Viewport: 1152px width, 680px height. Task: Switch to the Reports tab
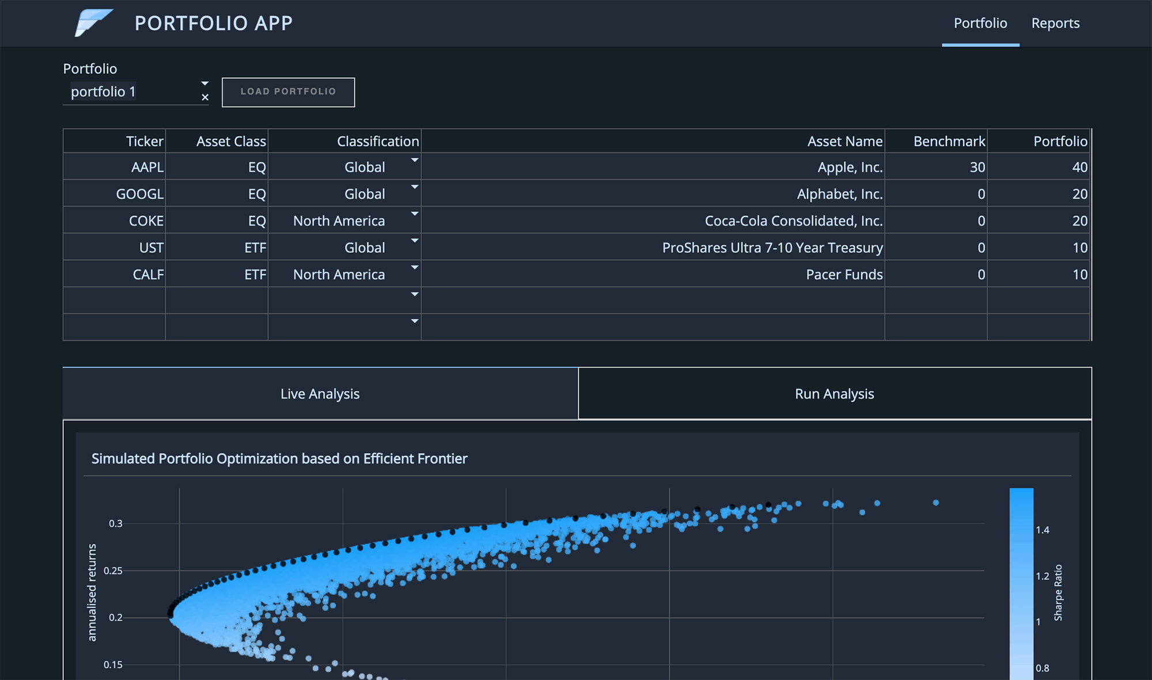click(x=1055, y=24)
